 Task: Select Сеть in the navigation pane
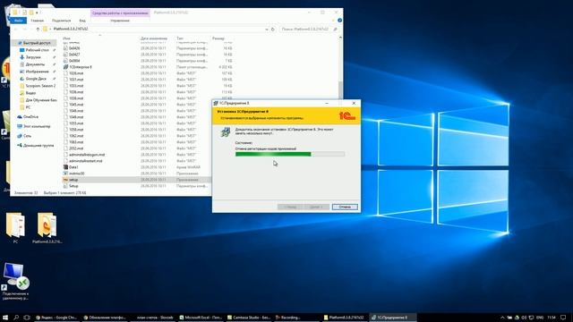coord(27,136)
